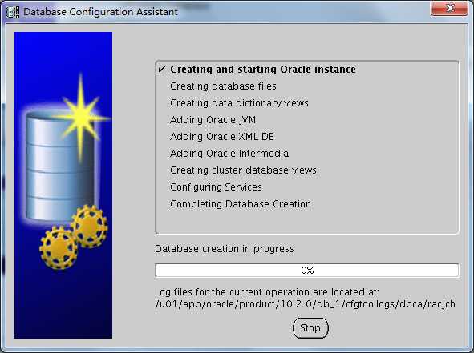
Task: Select 'Configuring Services' step
Action: tap(216, 187)
